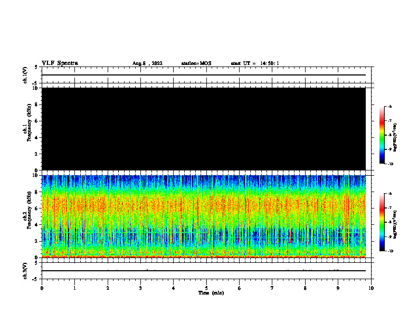This screenshot has width=418, height=323.
Task: Click the "station=MOS" header label
Action: [x=196, y=63]
